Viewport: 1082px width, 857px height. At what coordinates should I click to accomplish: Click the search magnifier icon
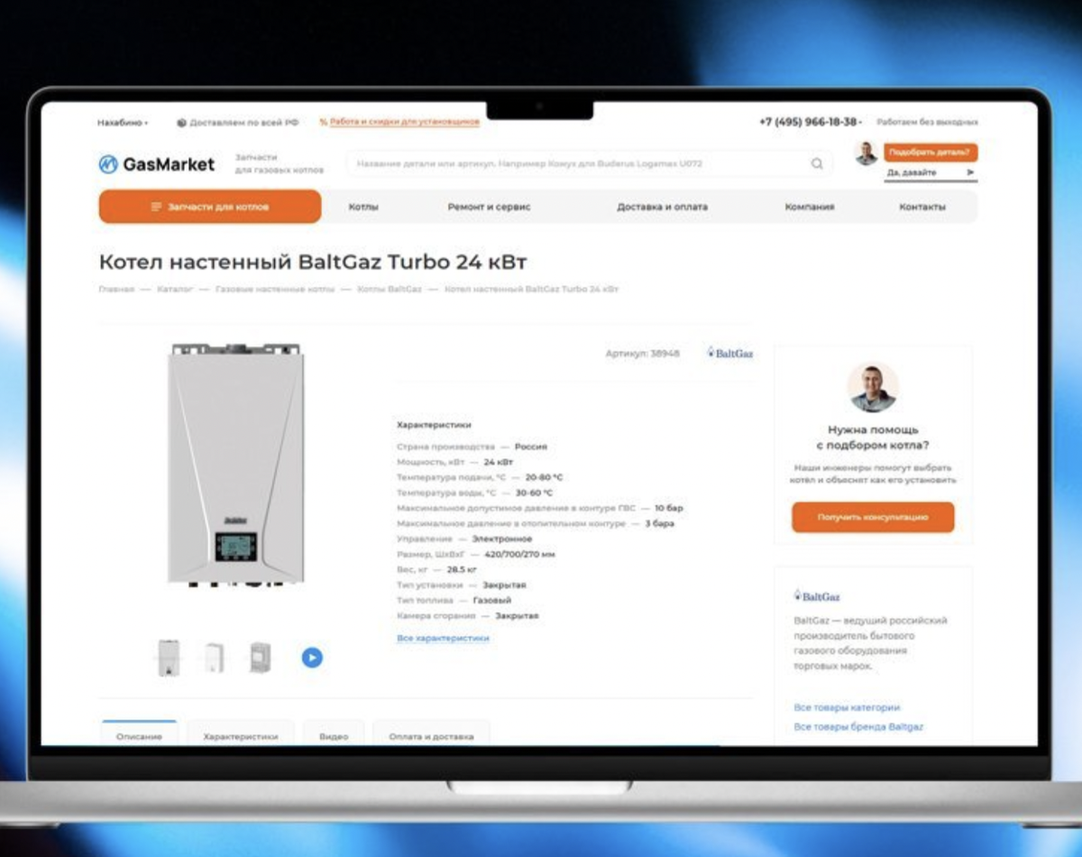point(817,164)
